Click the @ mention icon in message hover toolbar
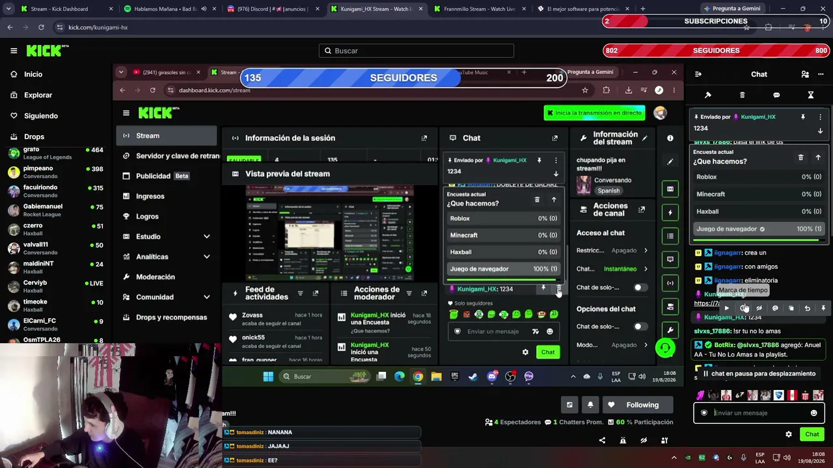 click(775, 308)
